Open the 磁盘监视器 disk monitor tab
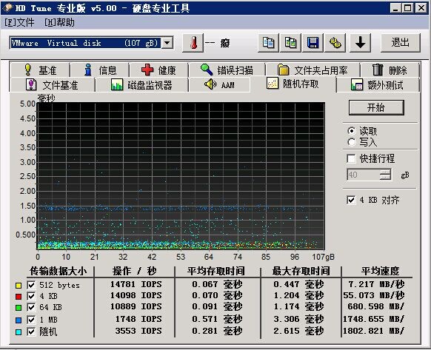 [141, 85]
